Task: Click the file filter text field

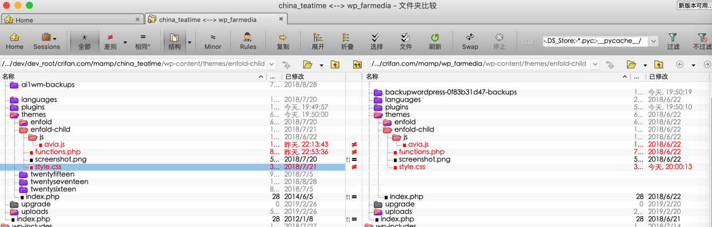Action: click(x=595, y=41)
